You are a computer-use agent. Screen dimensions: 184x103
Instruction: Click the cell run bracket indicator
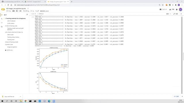click(x=33, y=17)
